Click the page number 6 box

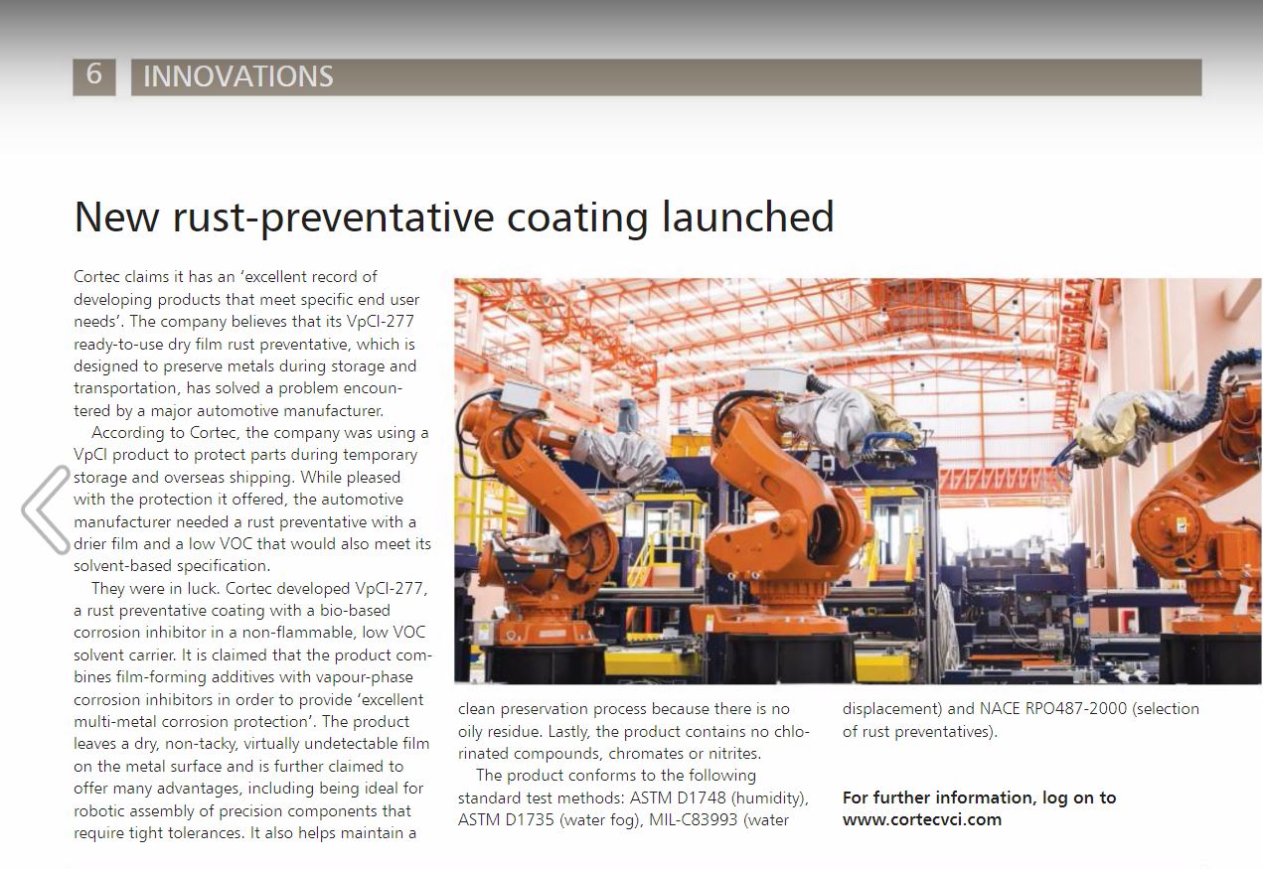[x=93, y=76]
